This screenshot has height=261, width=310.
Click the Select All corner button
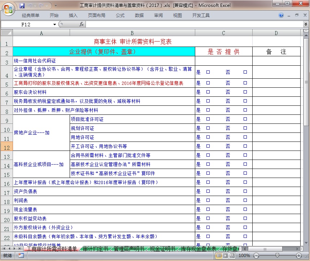coord(7,33)
